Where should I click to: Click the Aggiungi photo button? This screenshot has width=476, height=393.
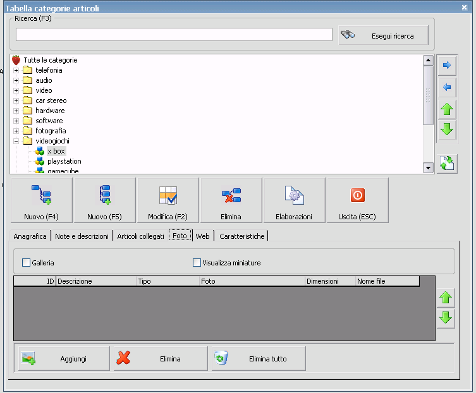pos(64,359)
